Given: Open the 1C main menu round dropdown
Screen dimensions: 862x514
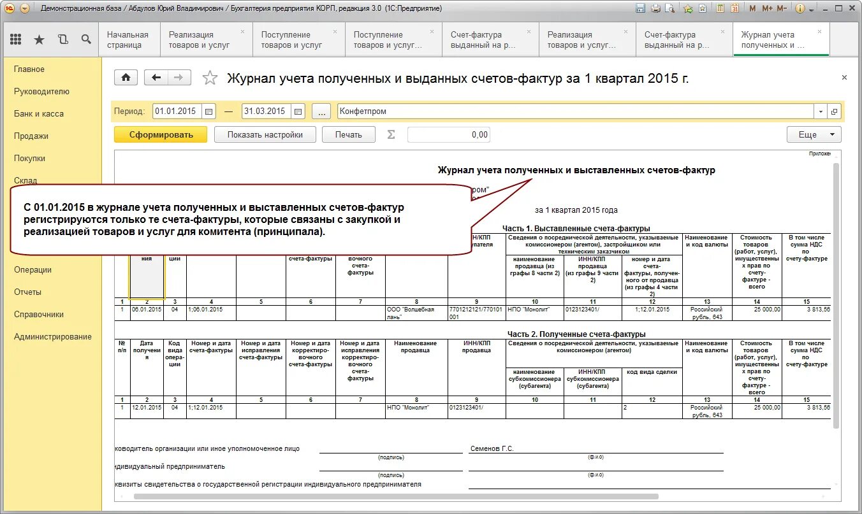Looking at the screenshot, I should coord(24,8).
